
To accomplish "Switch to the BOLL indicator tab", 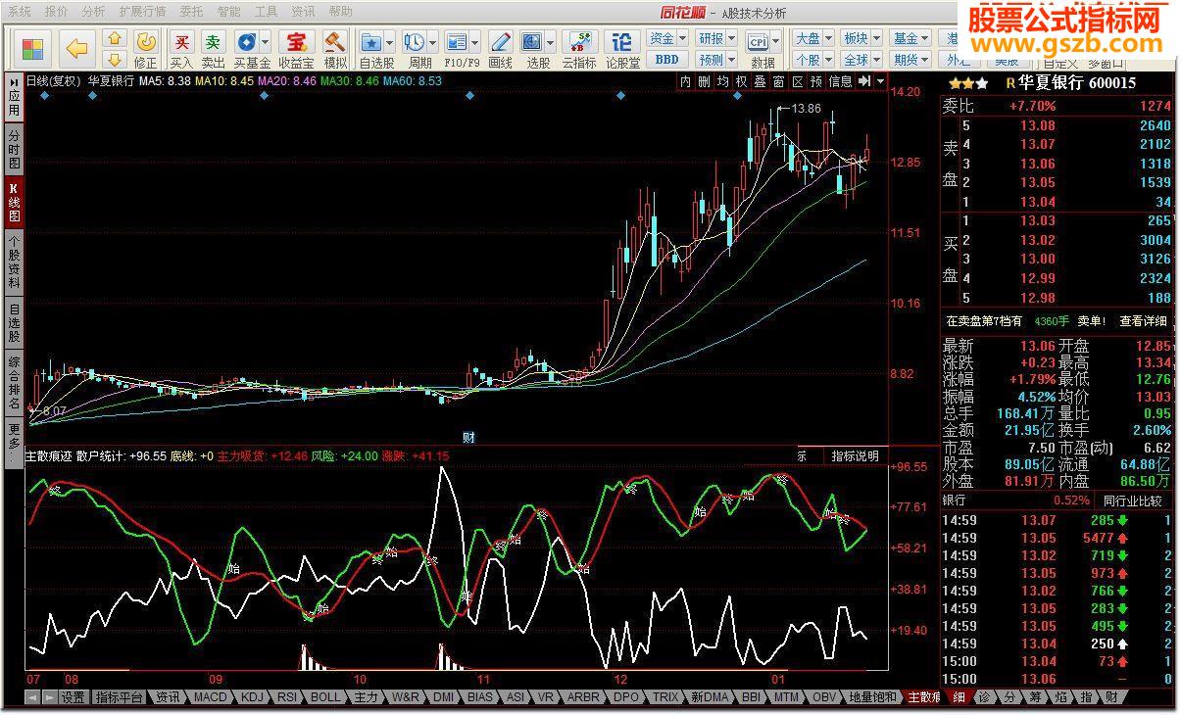I will [x=326, y=697].
